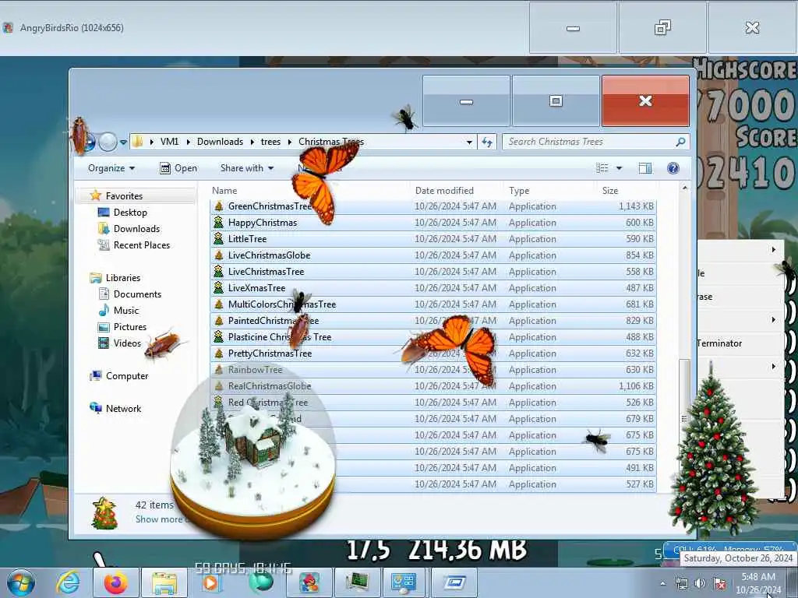Open Music library
This screenshot has width=798, height=598.
(125, 310)
